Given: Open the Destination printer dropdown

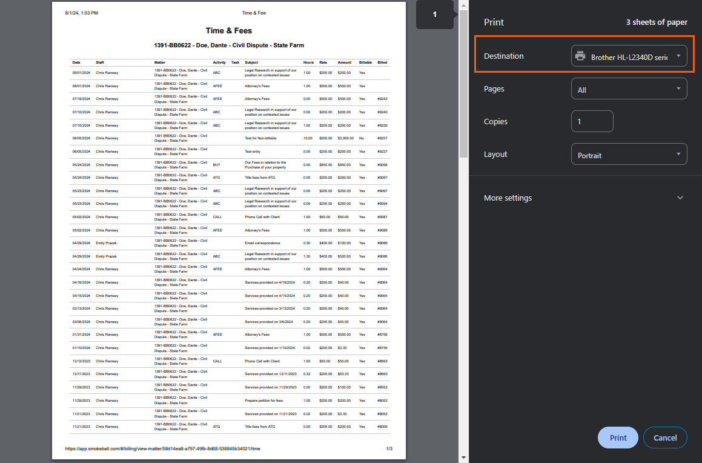Looking at the screenshot, I should tap(629, 56).
